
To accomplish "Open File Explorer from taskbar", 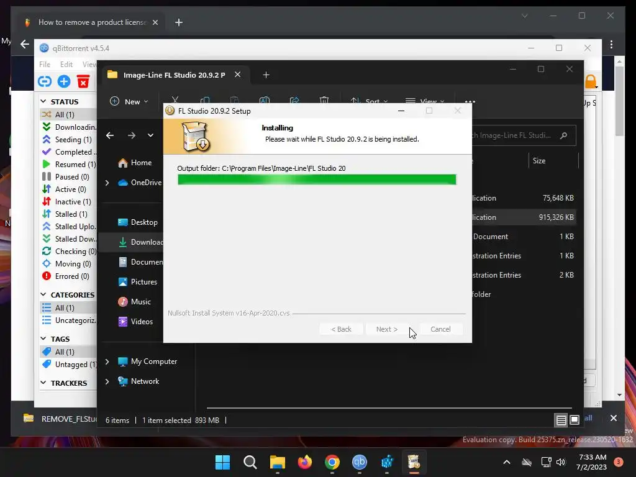I will coord(278,462).
